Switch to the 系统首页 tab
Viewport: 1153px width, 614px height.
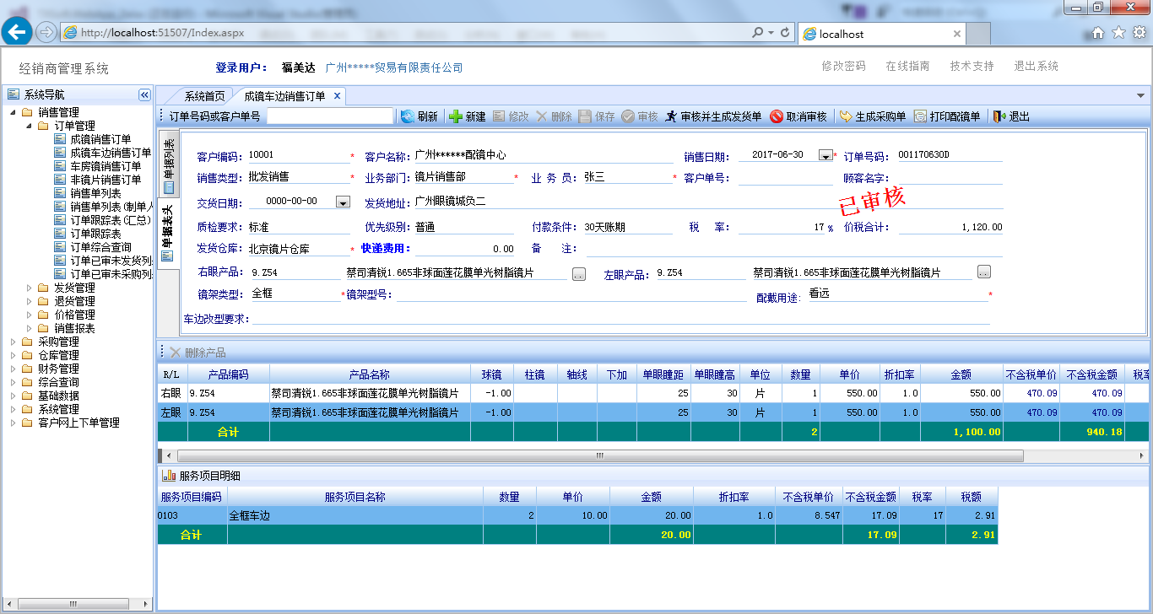(204, 96)
